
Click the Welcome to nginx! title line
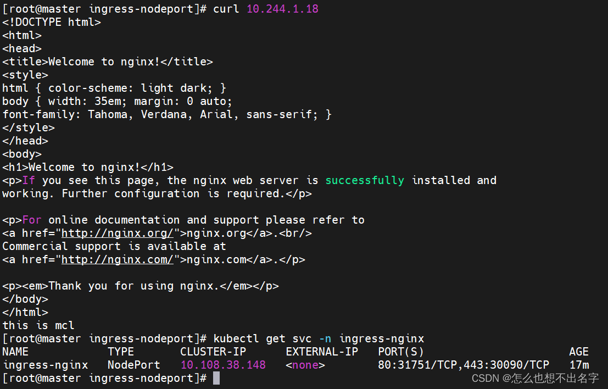(x=108, y=62)
